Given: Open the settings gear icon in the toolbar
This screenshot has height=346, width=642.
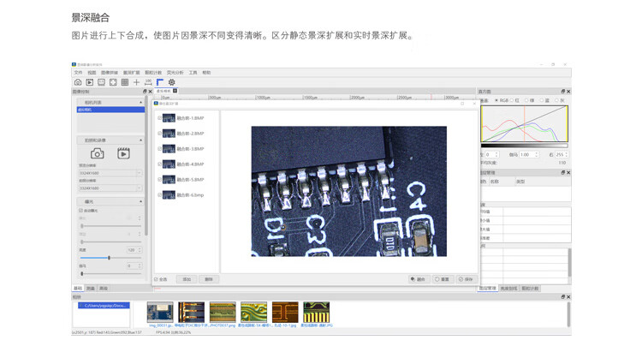Looking at the screenshot, I should click(171, 82).
